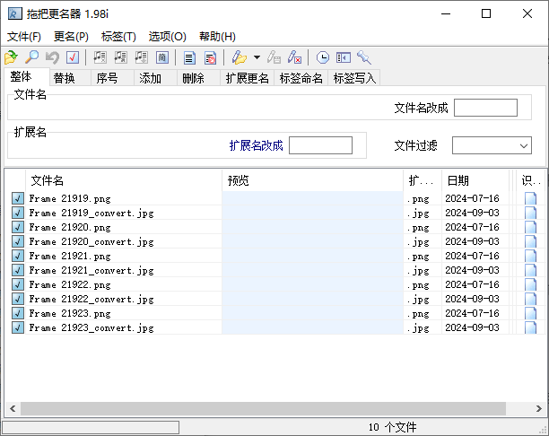This screenshot has height=436, width=549.
Task: Click the document list toolbar icon
Action: pos(189,57)
